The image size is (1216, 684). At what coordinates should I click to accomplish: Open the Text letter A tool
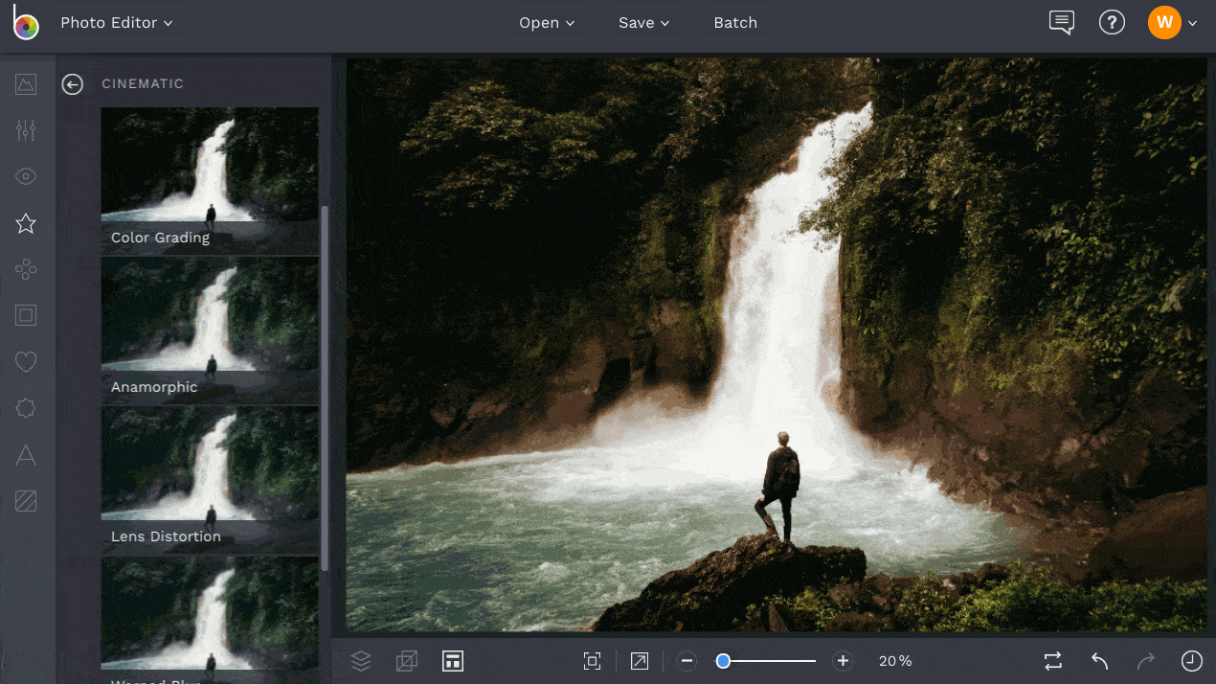pyautogui.click(x=26, y=456)
